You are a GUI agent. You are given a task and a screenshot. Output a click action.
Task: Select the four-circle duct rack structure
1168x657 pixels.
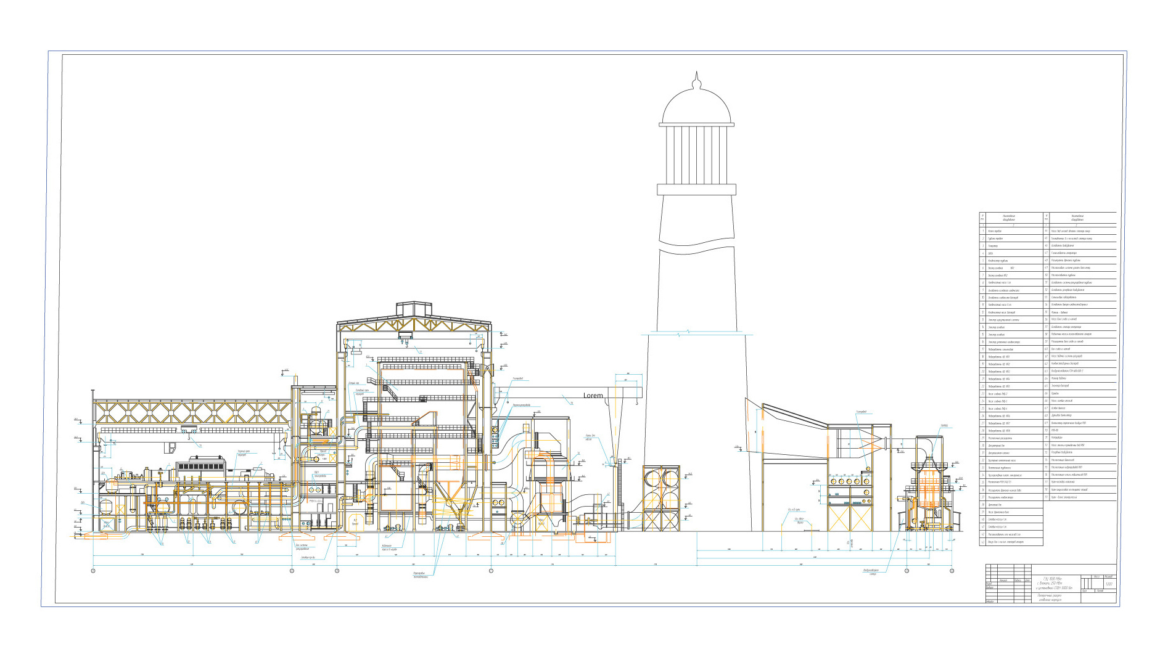pyautogui.click(x=661, y=497)
